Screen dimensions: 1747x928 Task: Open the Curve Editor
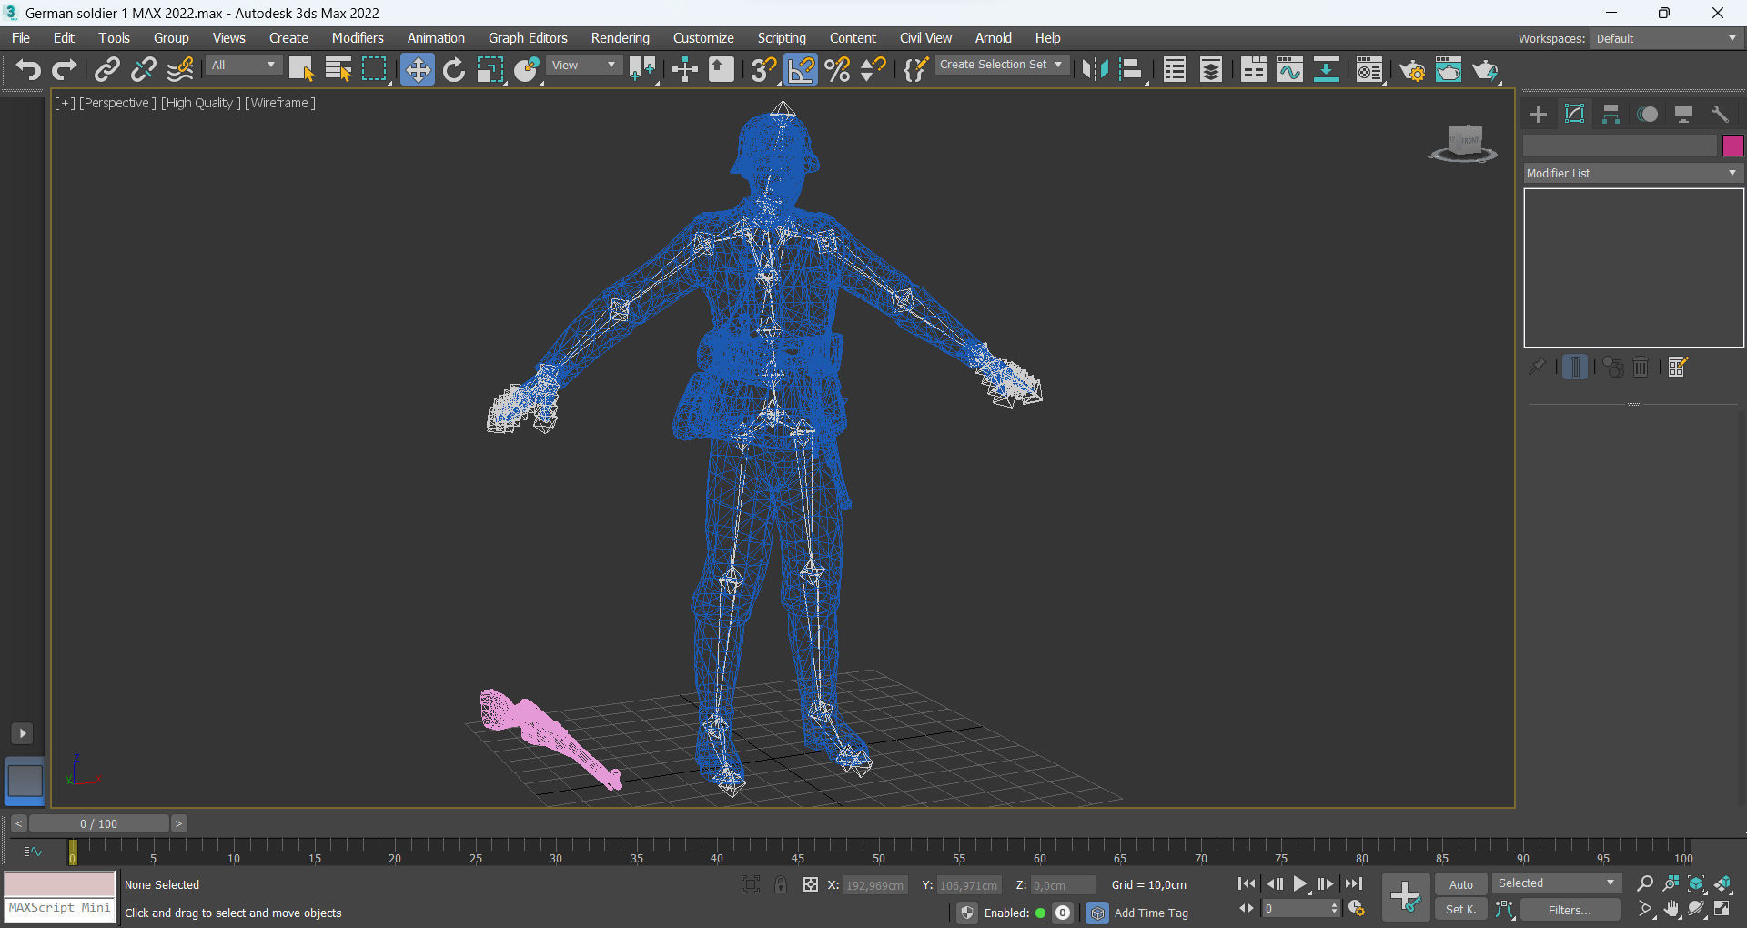(x=1290, y=69)
